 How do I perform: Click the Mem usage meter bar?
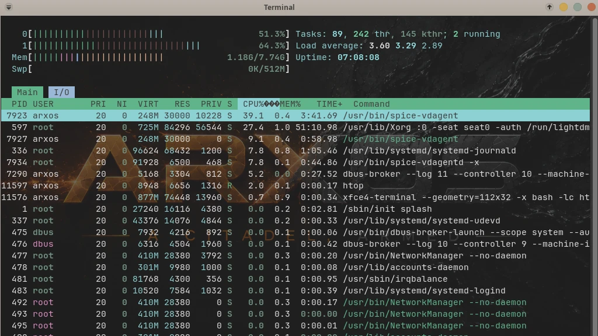151,58
